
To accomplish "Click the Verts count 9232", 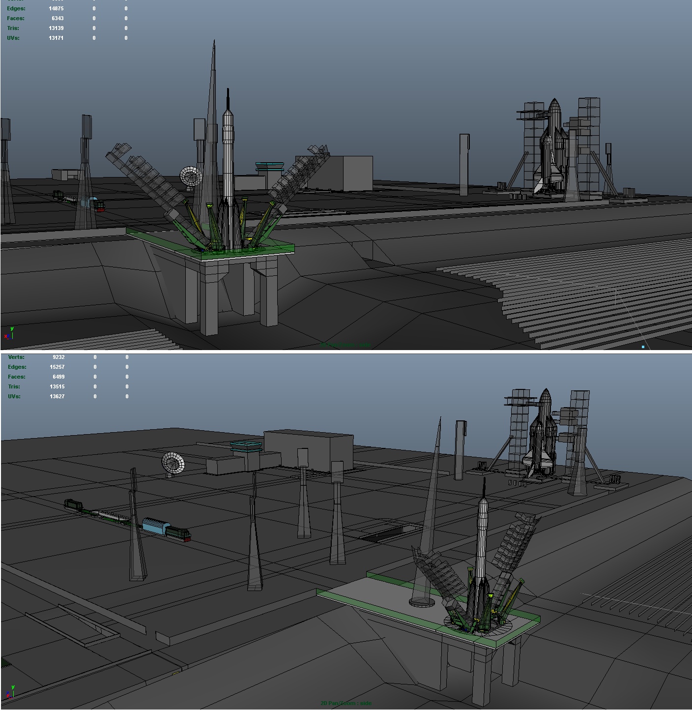I will pos(58,357).
